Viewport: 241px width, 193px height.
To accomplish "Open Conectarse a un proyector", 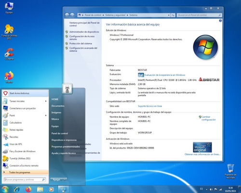I will (x=25, y=108).
